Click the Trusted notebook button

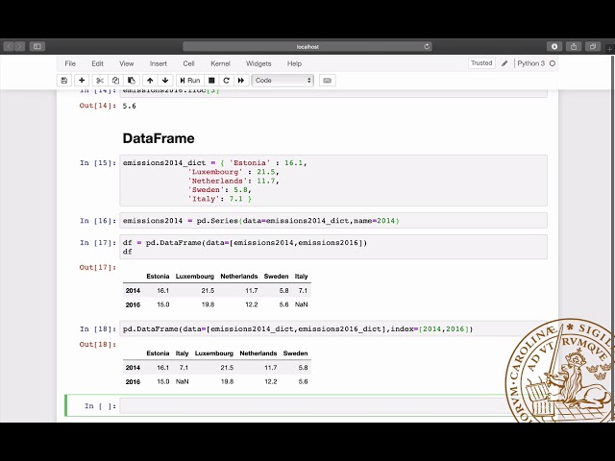point(481,63)
